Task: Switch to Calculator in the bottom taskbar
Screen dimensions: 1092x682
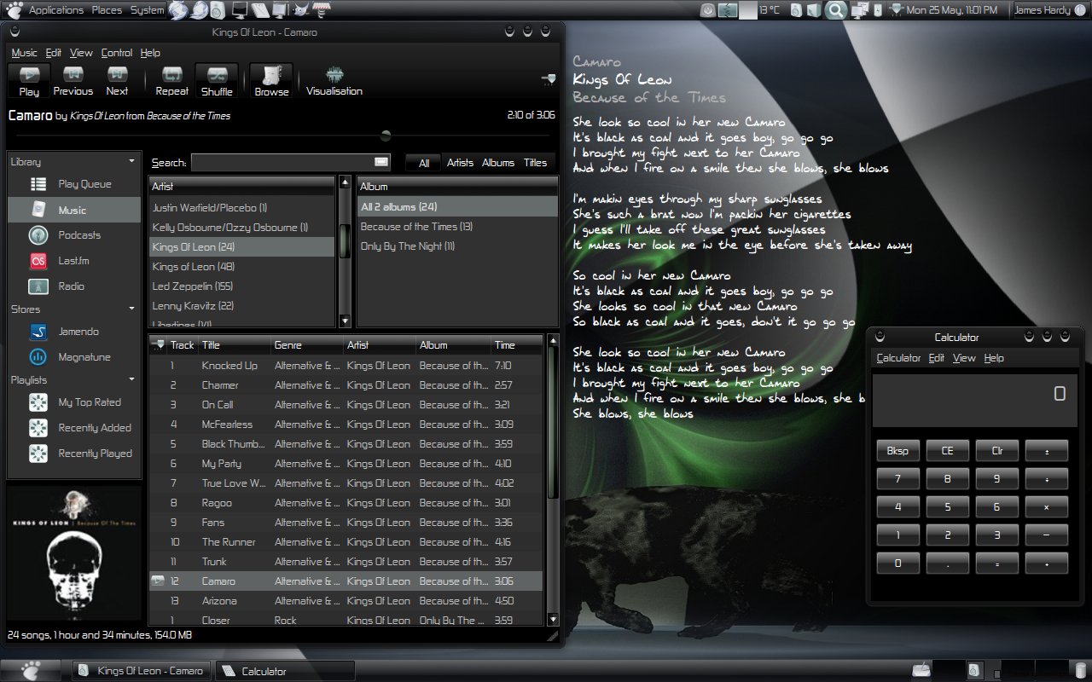Action: 285,671
